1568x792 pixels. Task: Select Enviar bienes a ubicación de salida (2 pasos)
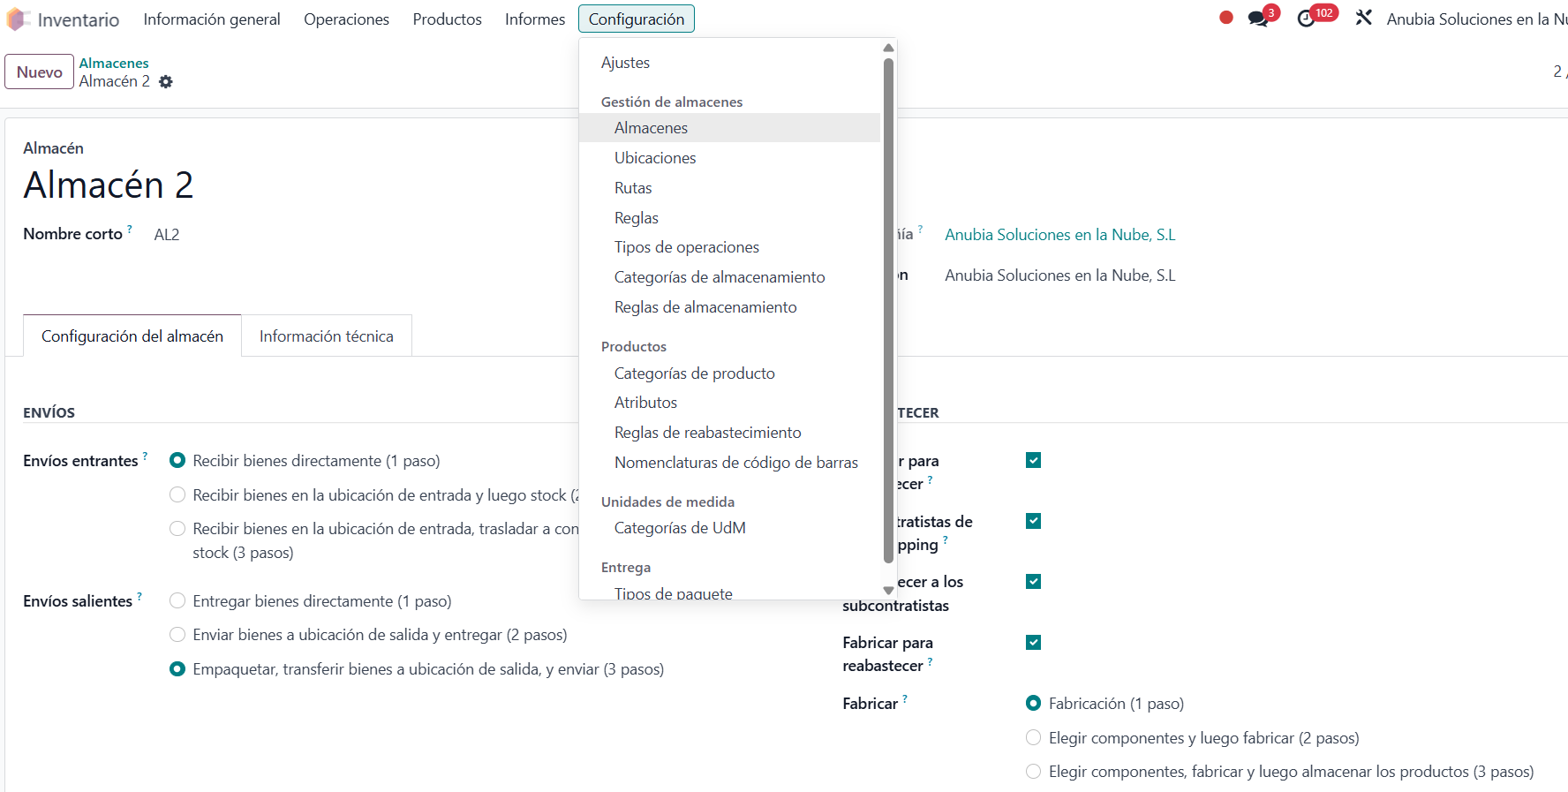coord(177,635)
